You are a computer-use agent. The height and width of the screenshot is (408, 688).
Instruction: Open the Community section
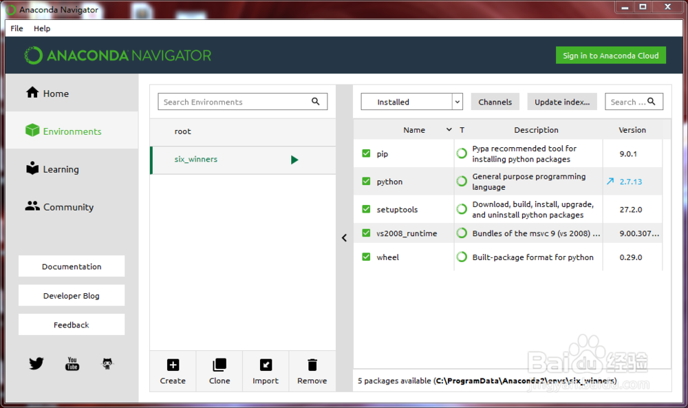pos(72,206)
